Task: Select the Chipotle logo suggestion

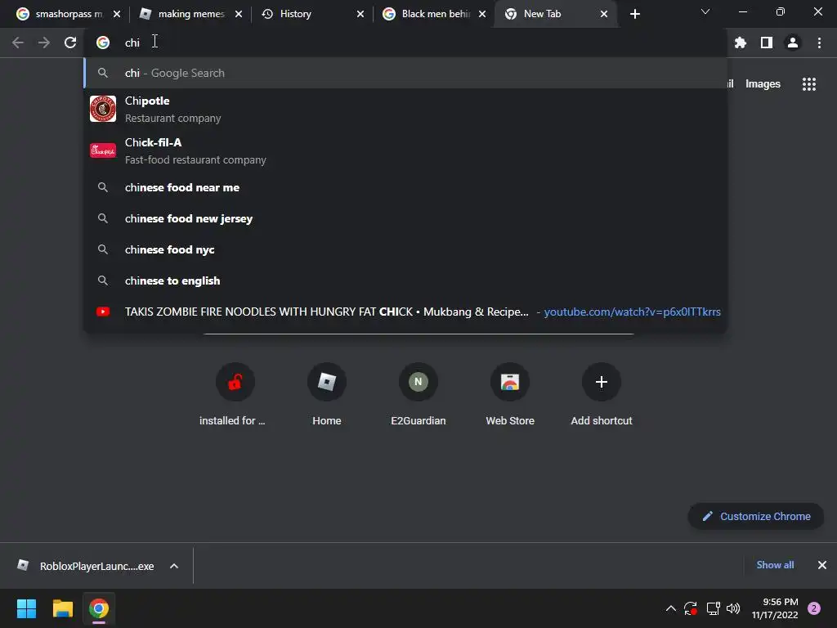Action: pyautogui.click(x=103, y=109)
